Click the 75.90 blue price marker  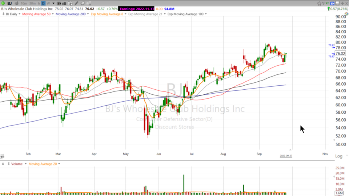coord(332,56)
